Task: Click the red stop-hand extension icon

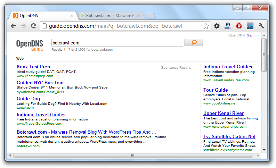Action: 239,26
